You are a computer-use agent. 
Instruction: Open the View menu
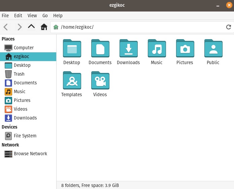tap(32, 16)
